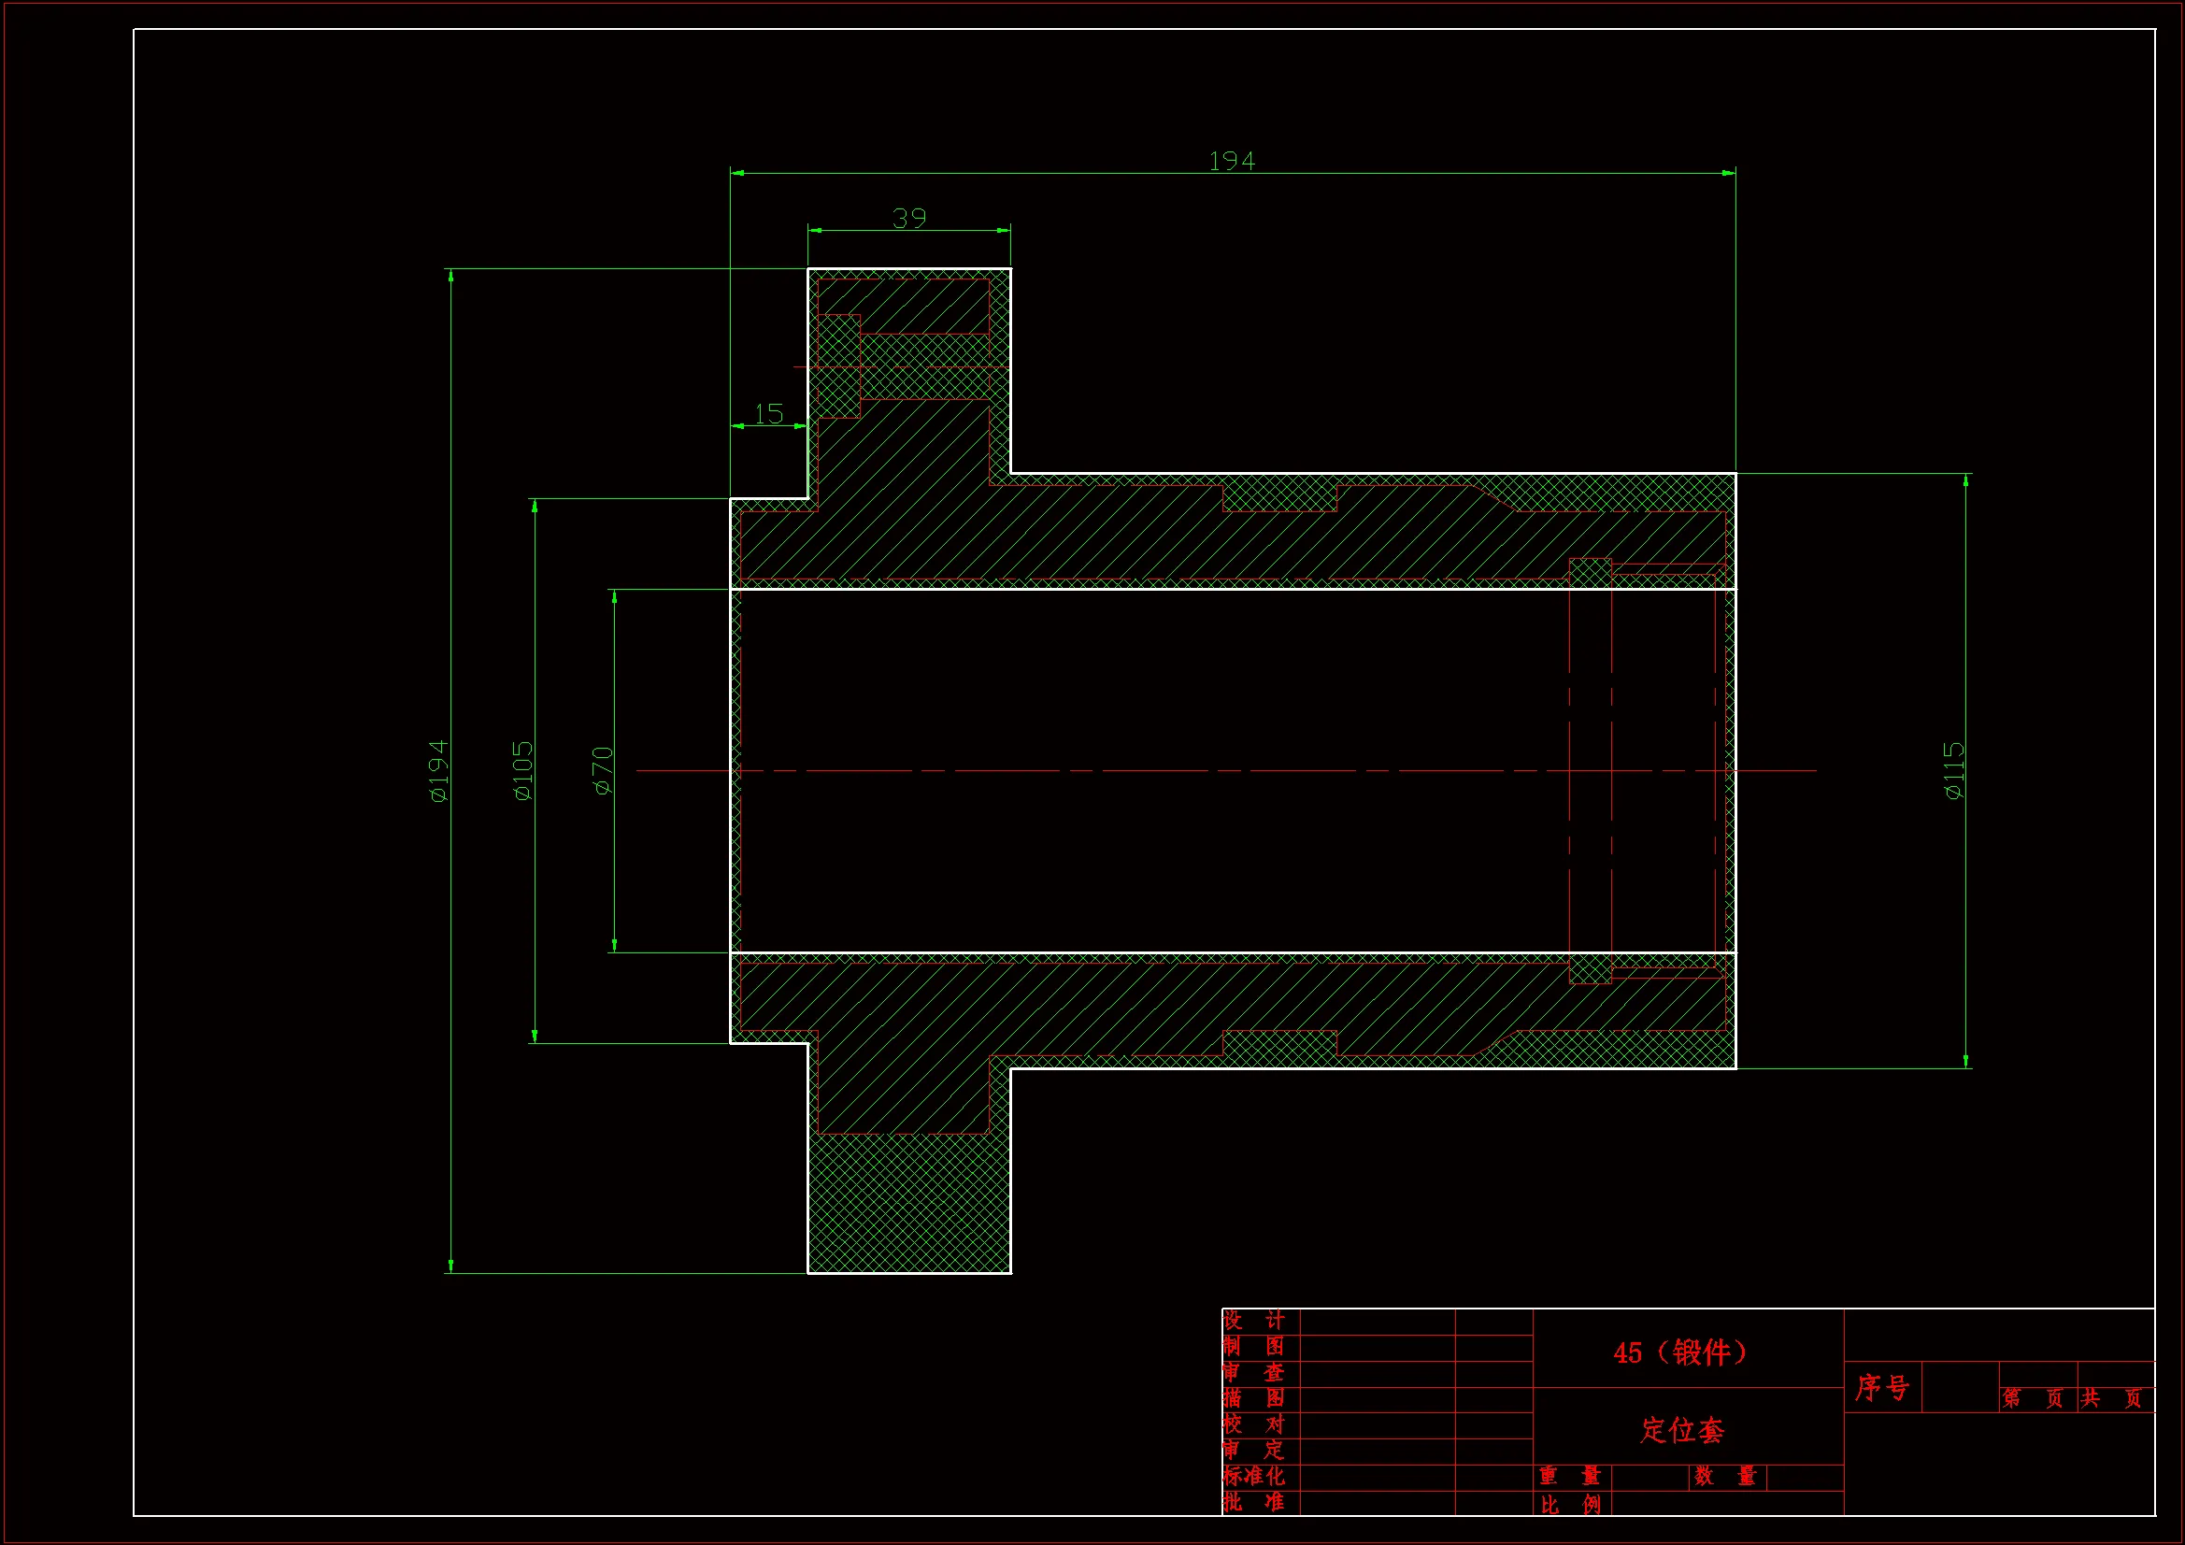Click the 设计 label in title block

coord(1253,1321)
